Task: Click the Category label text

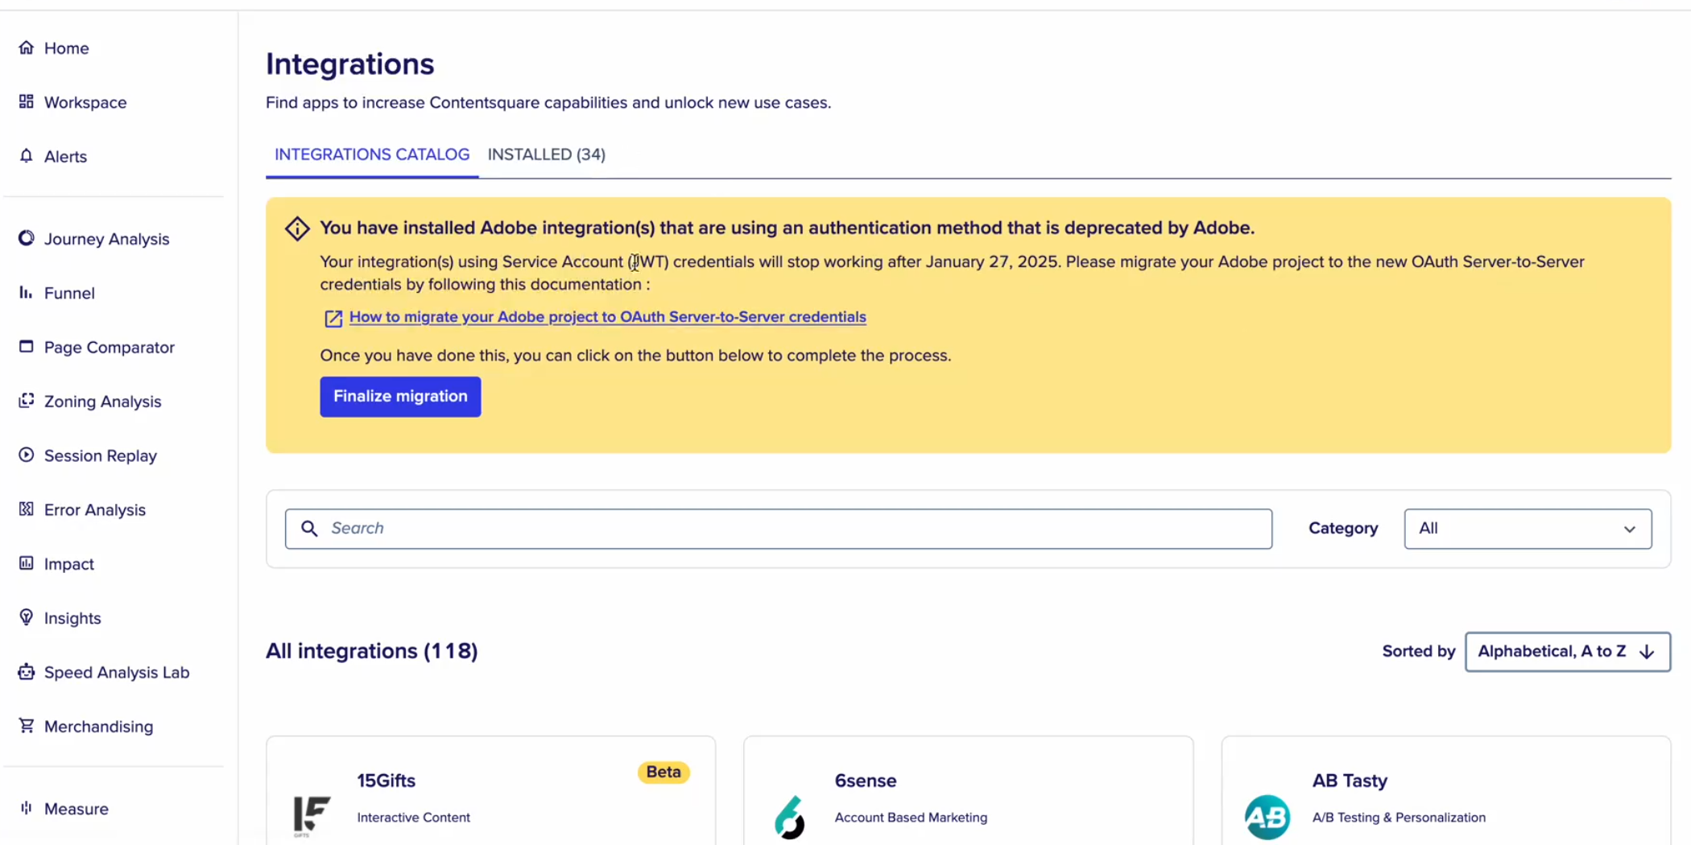Action: [1342, 529]
